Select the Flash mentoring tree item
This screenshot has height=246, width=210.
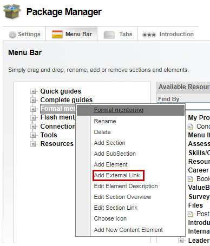click(x=58, y=117)
